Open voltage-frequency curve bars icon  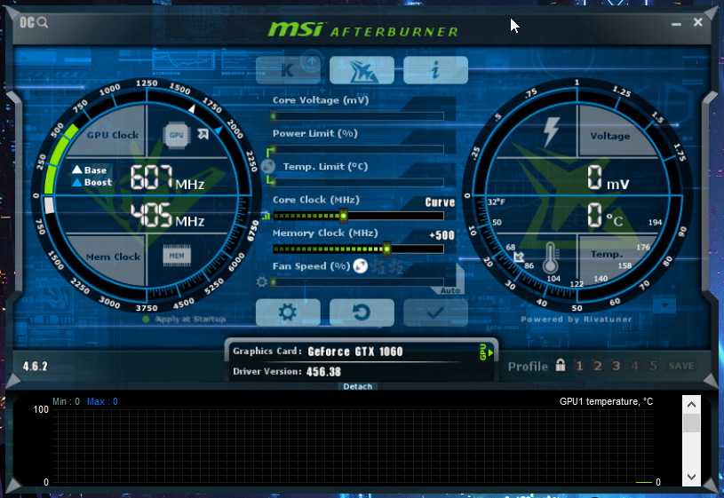[266, 216]
